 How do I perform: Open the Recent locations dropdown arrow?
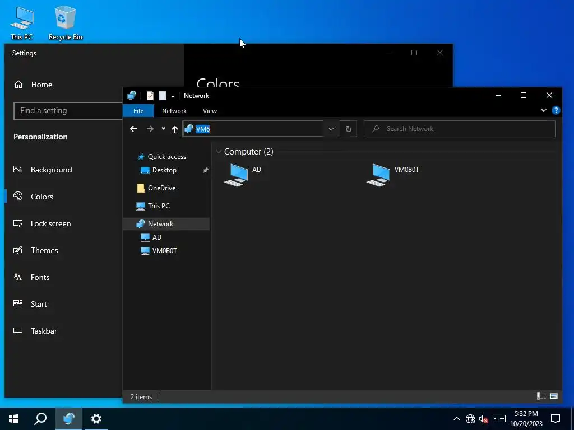tap(163, 129)
